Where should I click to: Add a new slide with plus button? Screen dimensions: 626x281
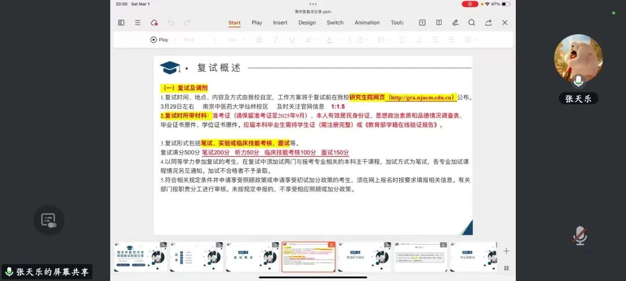coord(506,251)
